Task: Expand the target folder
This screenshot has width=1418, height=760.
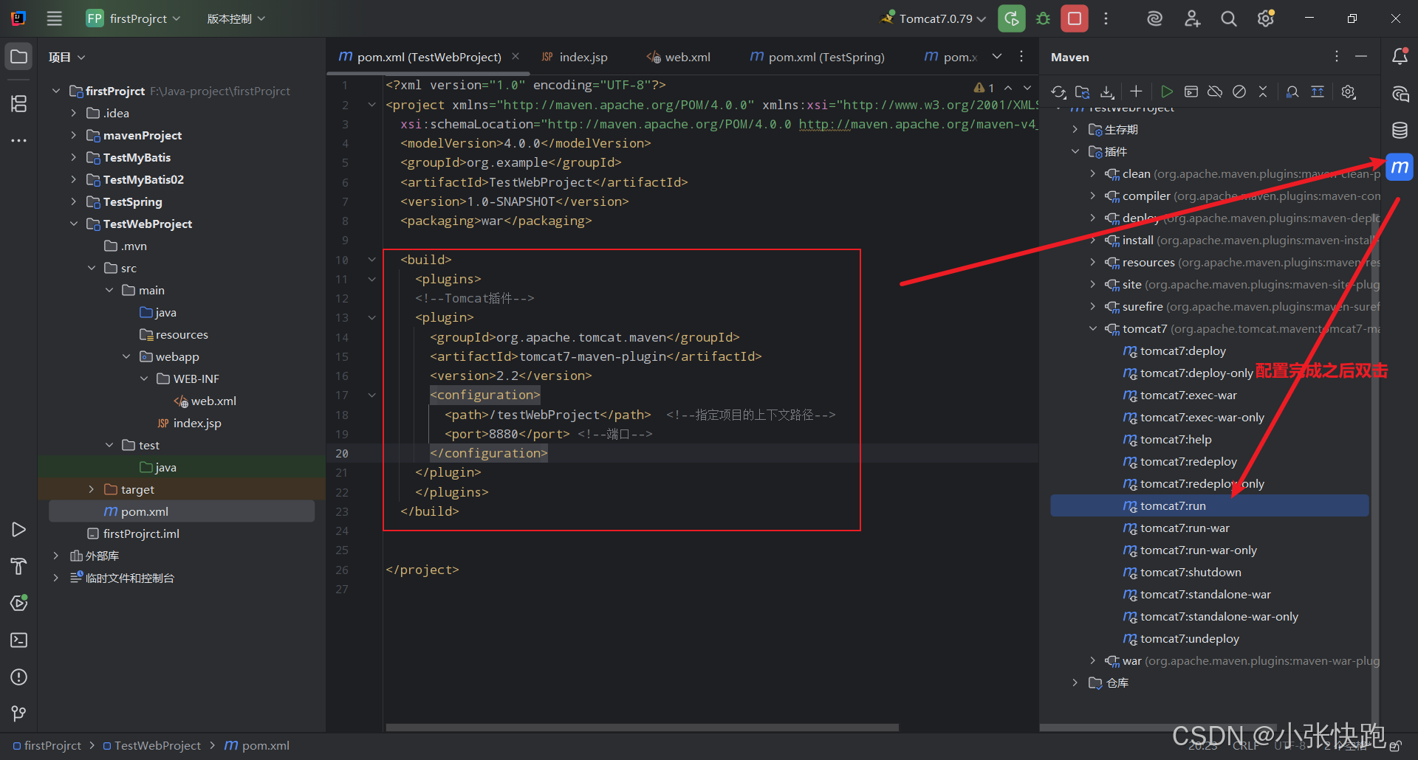Action: coord(91,489)
